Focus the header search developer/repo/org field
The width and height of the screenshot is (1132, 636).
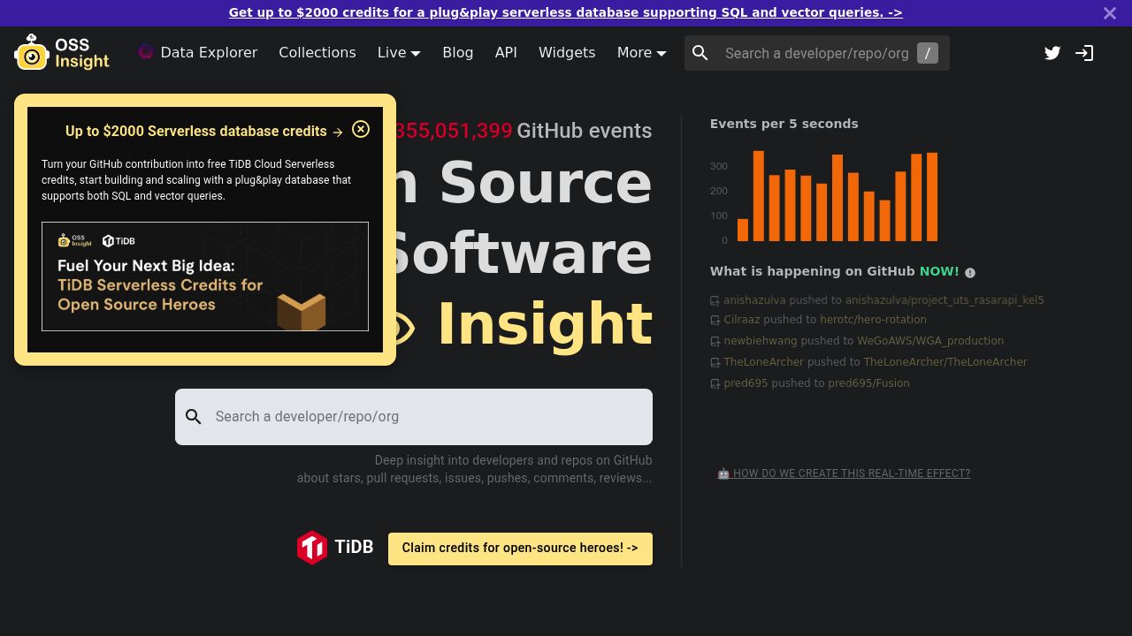point(817,53)
